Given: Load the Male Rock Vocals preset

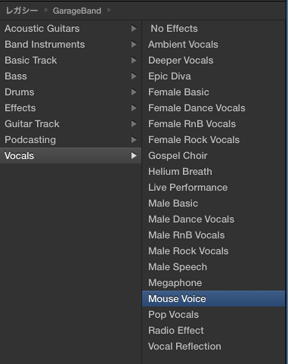Looking at the screenshot, I should [214, 251].
